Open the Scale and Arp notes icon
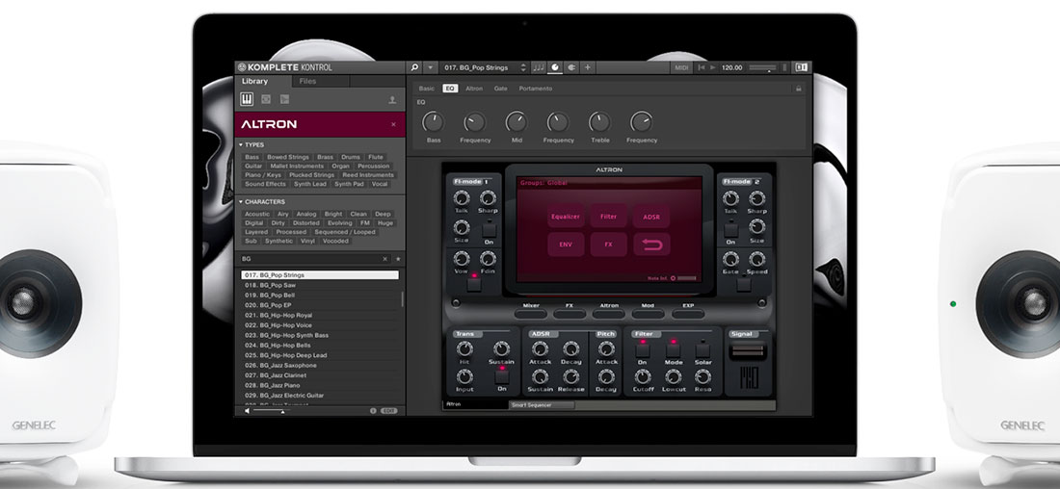The height and width of the screenshot is (489, 1060). tap(538, 67)
